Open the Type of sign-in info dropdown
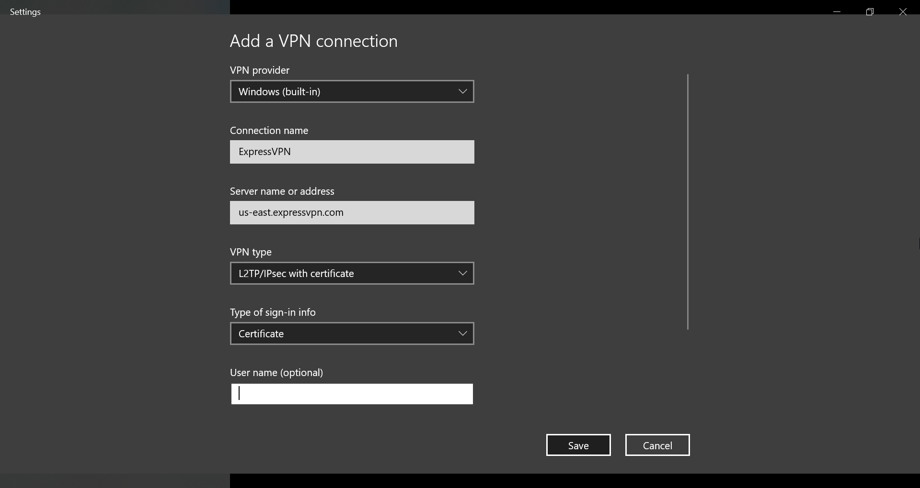Image resolution: width=920 pixels, height=488 pixels. [351, 333]
